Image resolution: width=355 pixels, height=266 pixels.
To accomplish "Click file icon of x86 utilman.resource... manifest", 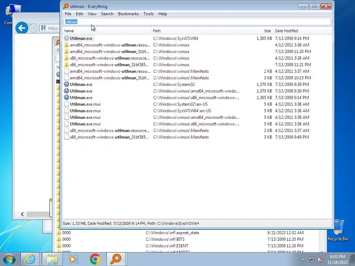I will pyautogui.click(x=66, y=131).
